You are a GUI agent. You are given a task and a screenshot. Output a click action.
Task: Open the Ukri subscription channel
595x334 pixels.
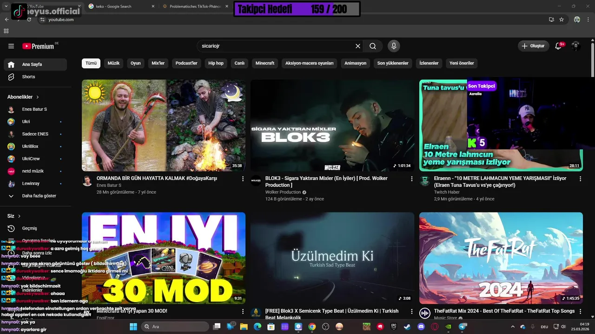click(x=35, y=122)
